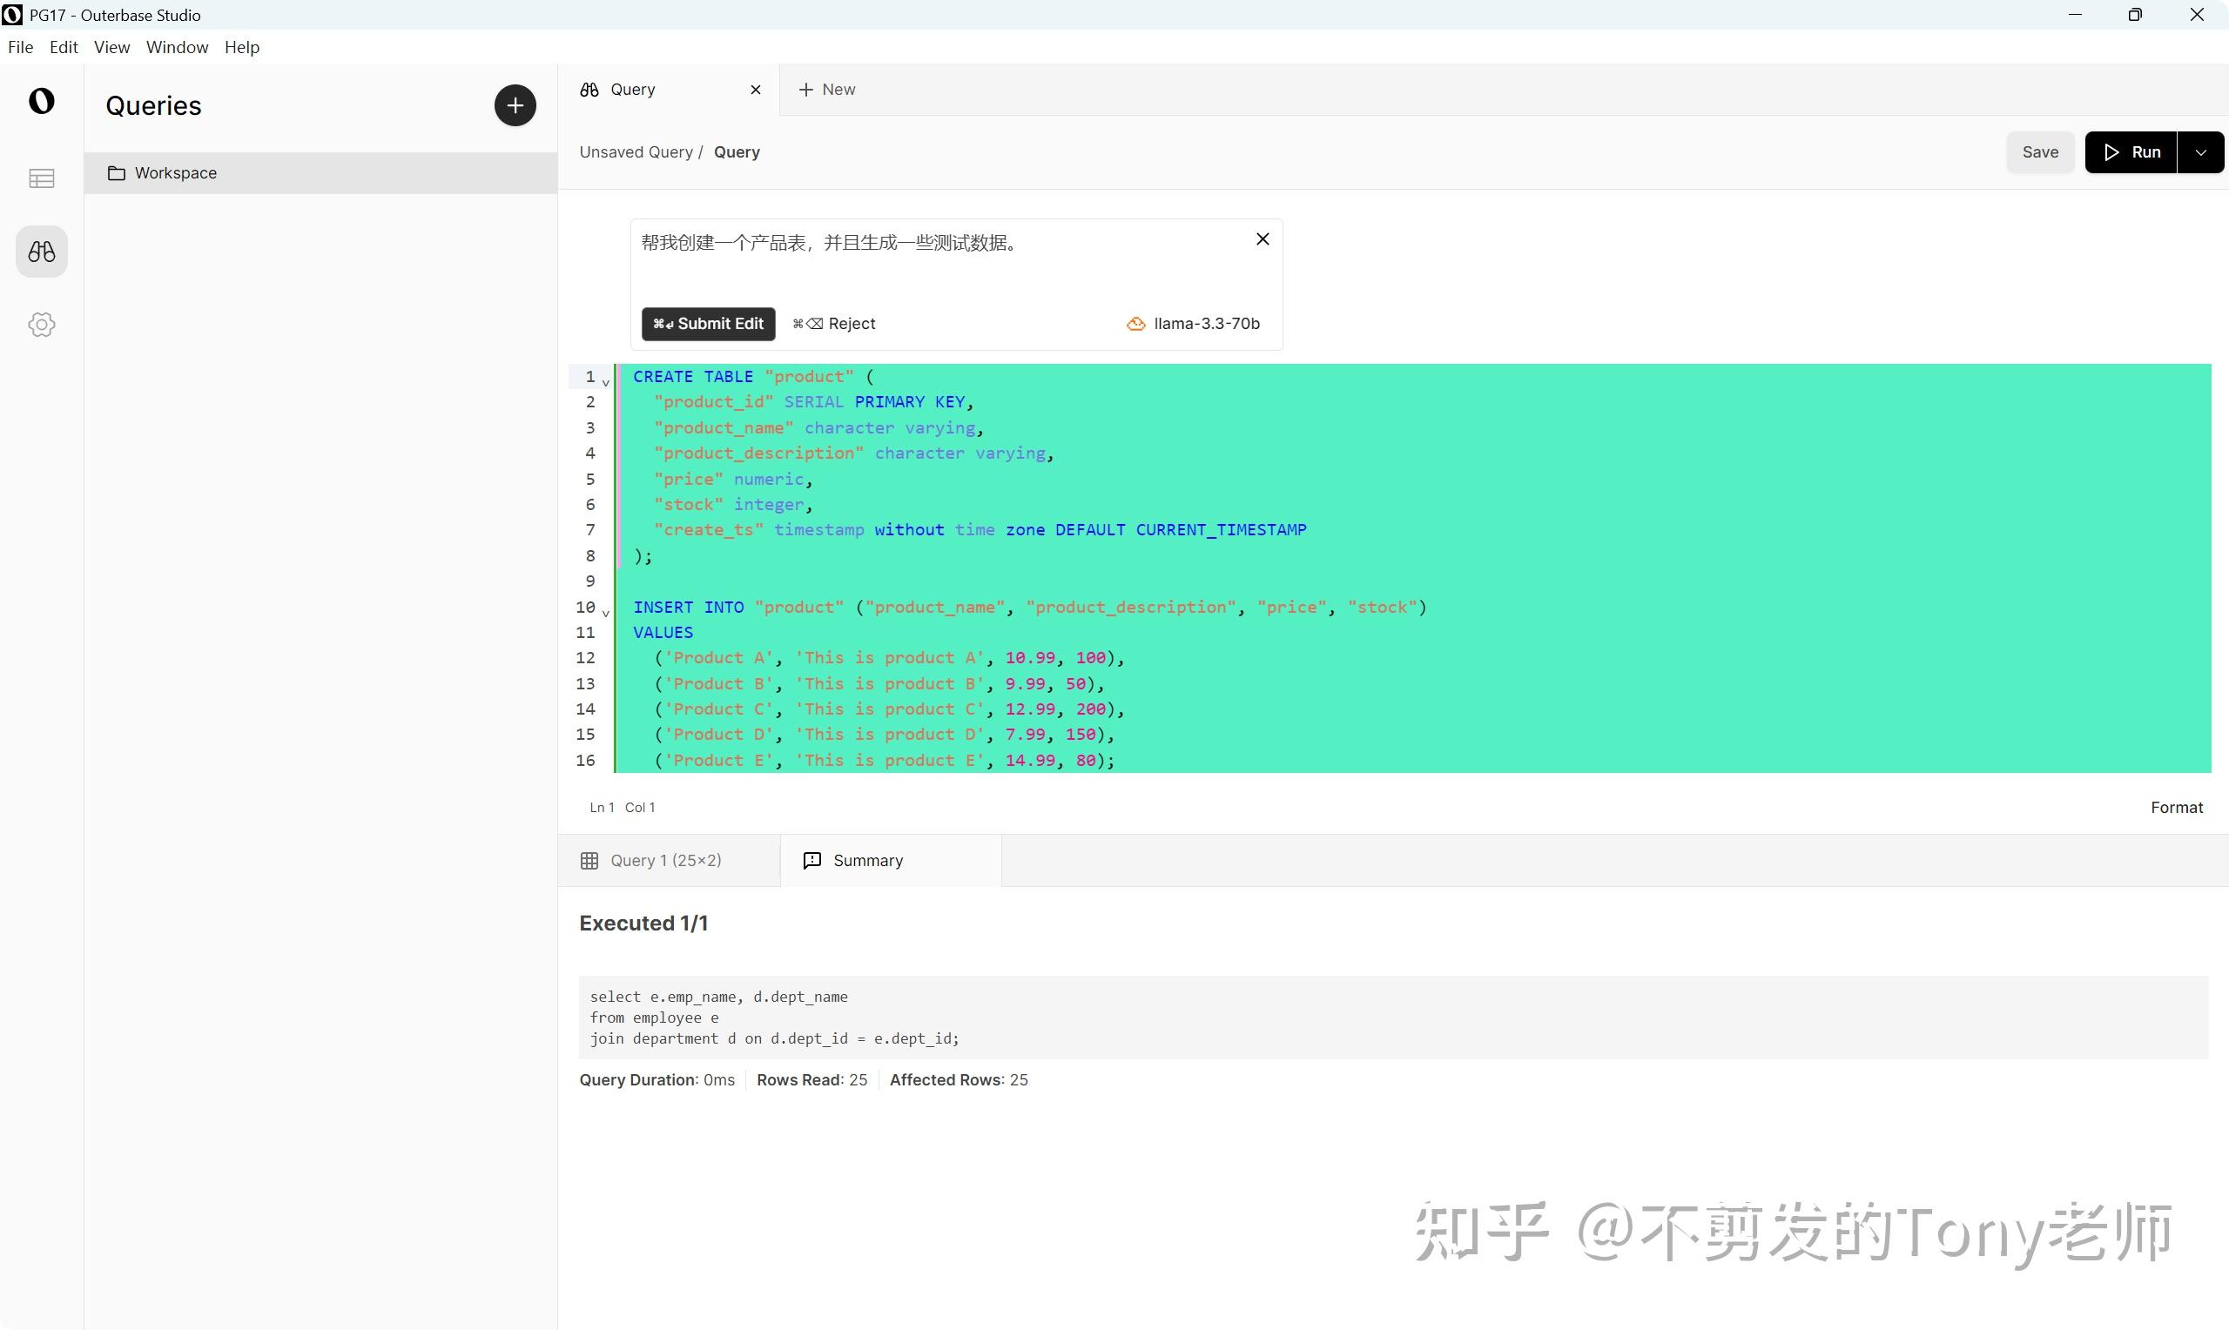Click the 'Product E' values row in editor

click(x=884, y=760)
